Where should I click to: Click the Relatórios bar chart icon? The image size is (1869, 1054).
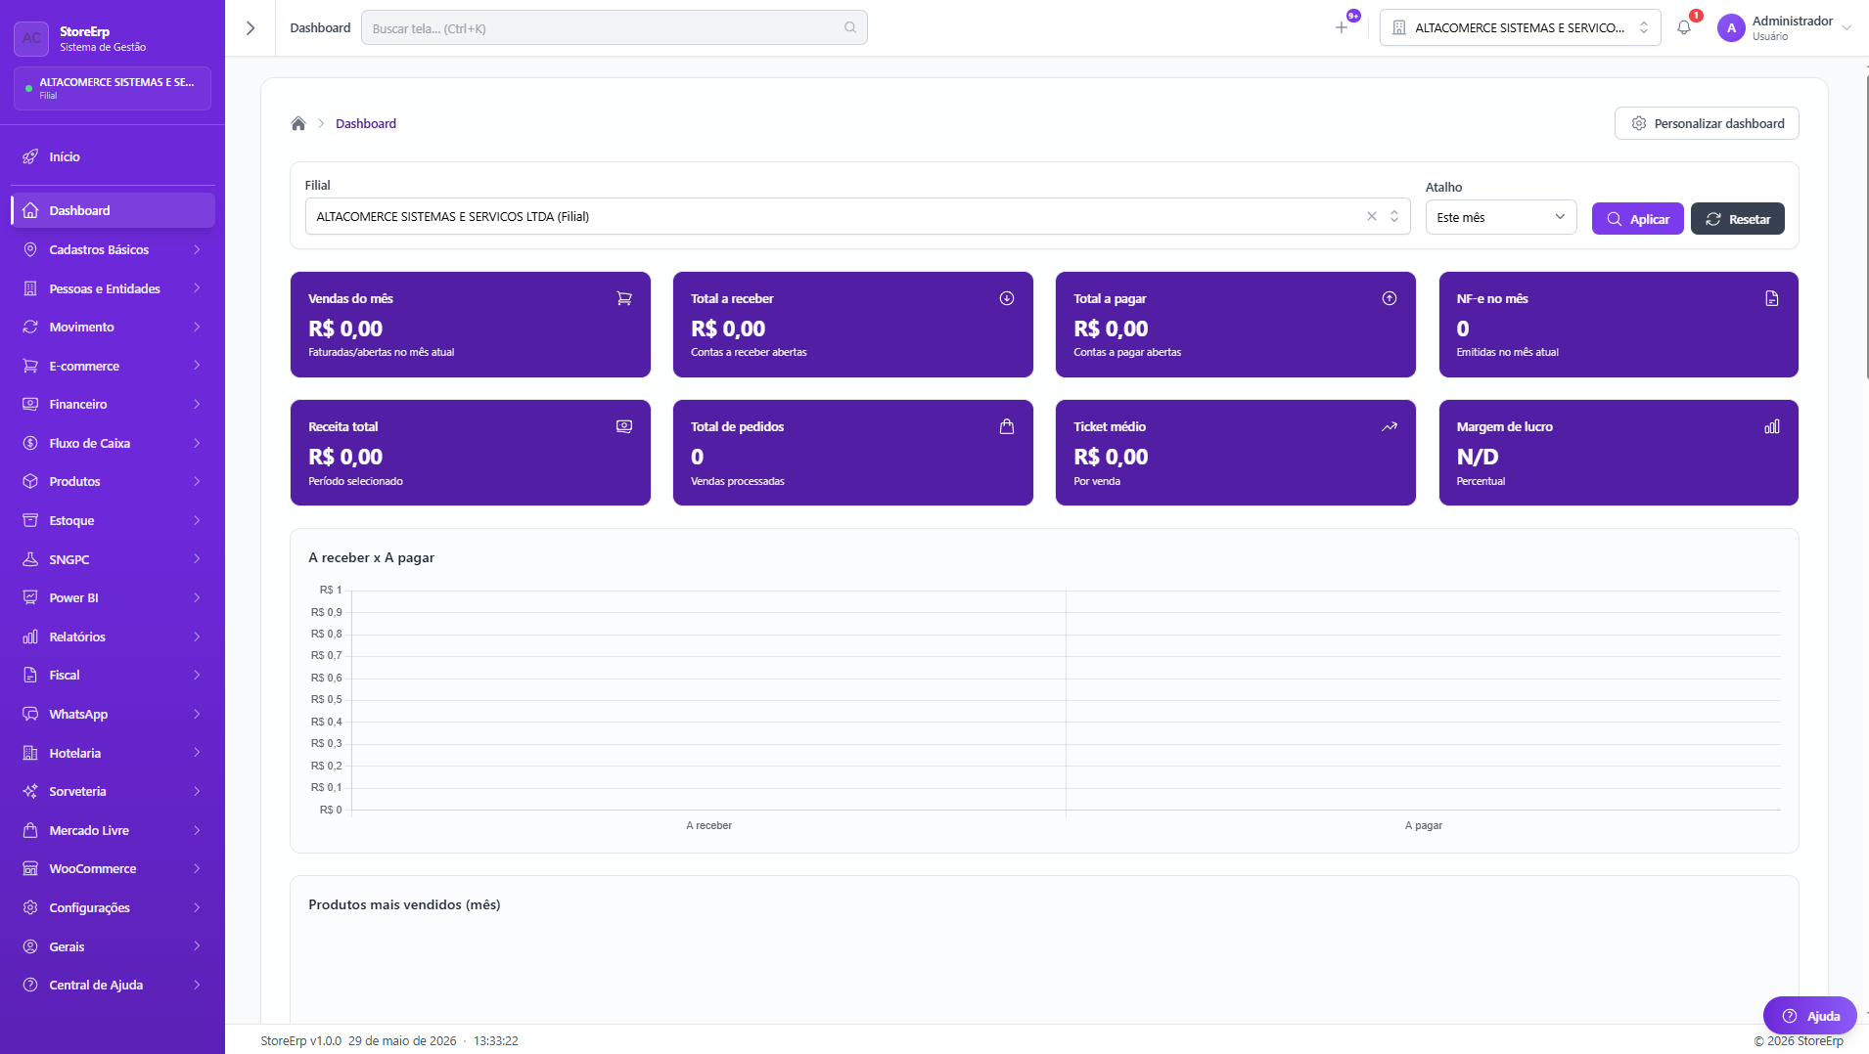30,637
